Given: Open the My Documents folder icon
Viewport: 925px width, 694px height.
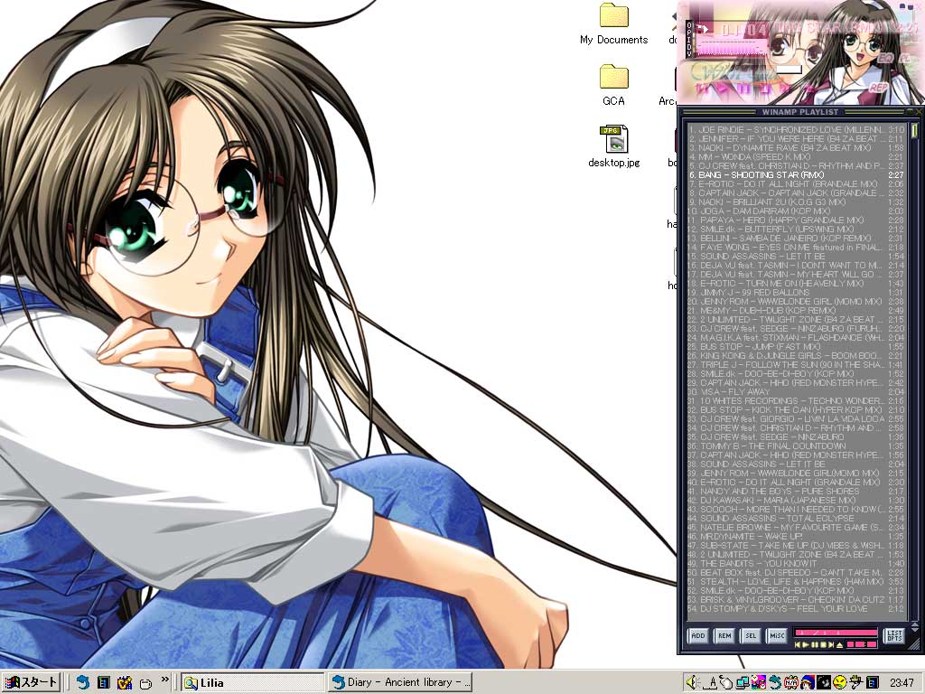Looking at the screenshot, I should tap(613, 24).
